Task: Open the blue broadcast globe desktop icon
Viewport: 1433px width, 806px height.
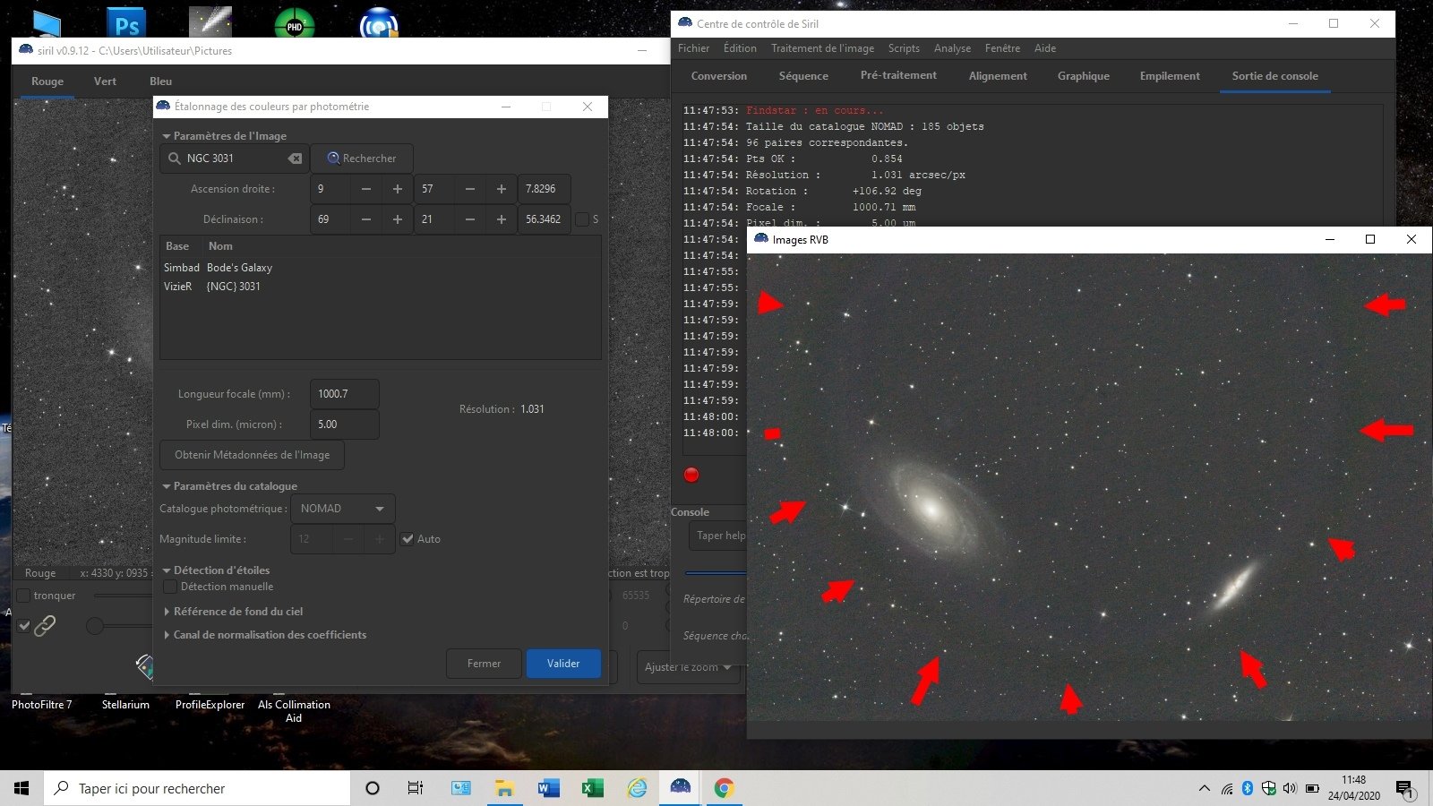Action: (x=379, y=22)
